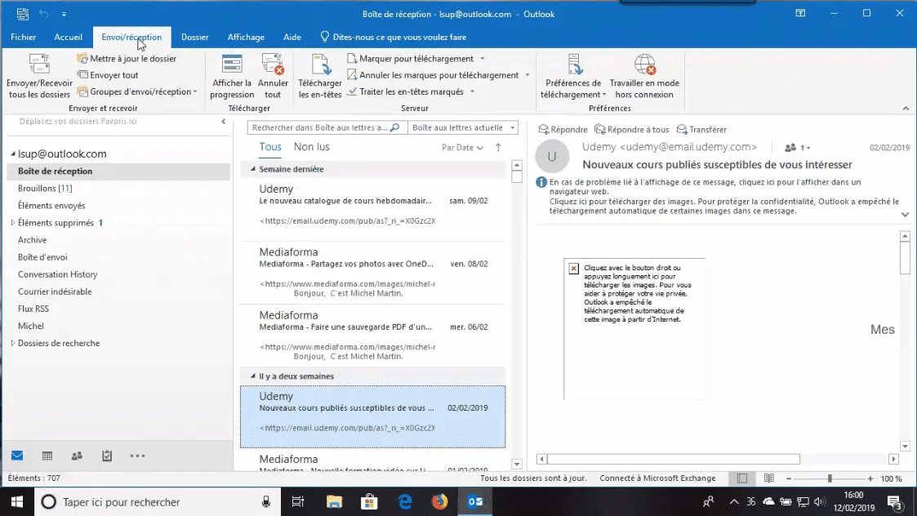Click Marquer pour téléchargement
This screenshot has width=917, height=516.
pos(416,59)
